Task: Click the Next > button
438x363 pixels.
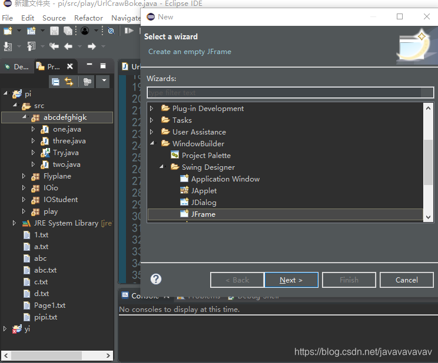Action: (291, 280)
